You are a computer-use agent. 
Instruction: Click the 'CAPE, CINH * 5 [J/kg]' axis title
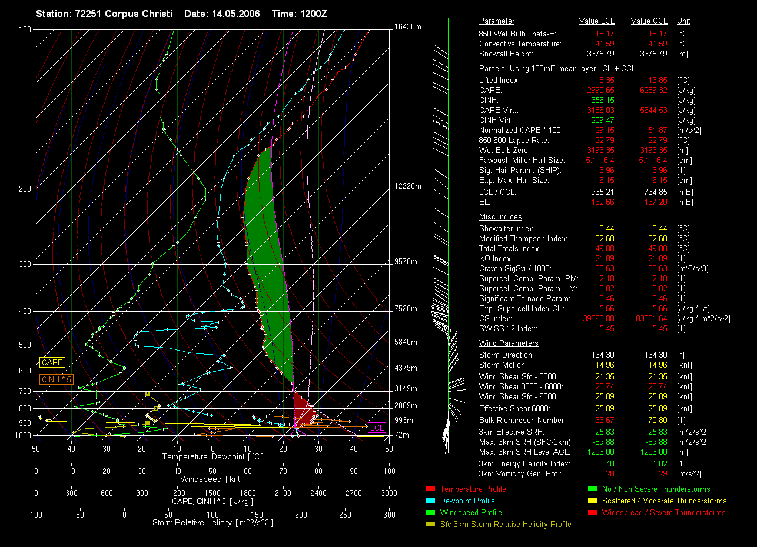(213, 501)
